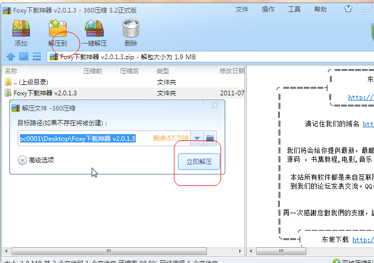Click the 添加 (Add) toolbar icon
The width and height of the screenshot is (374, 263).
point(21,29)
